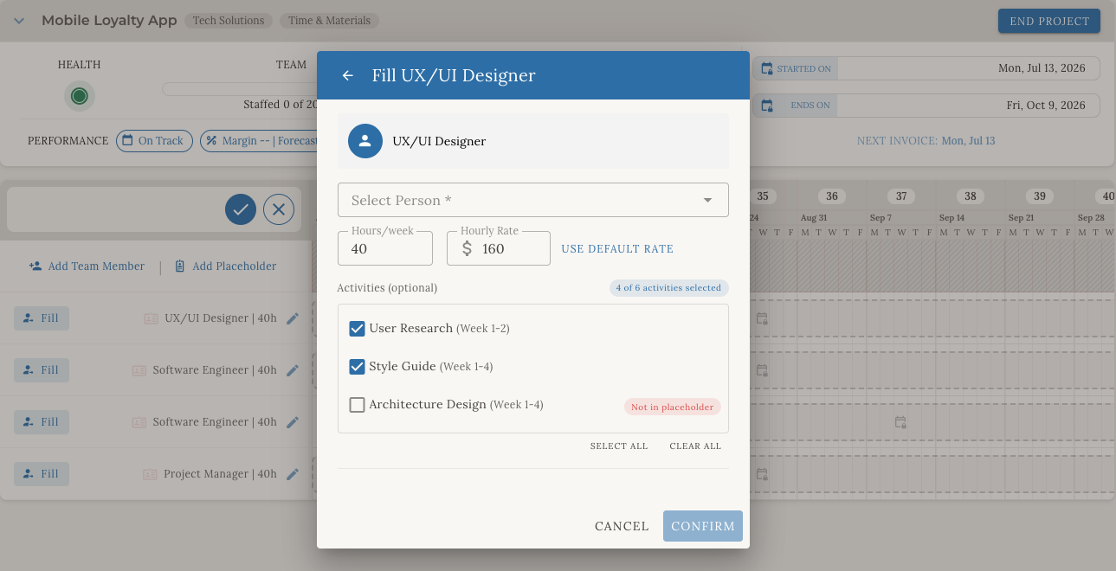Click the END PROJECT button
1116x571 pixels.
click(x=1049, y=21)
